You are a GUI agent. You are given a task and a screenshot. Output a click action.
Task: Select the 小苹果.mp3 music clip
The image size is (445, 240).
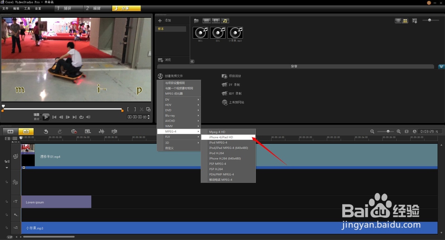229,228
